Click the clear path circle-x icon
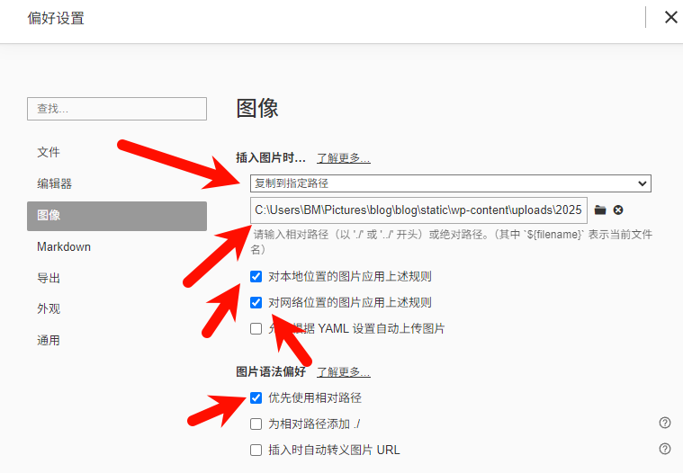The width and height of the screenshot is (683, 473). pos(617,210)
